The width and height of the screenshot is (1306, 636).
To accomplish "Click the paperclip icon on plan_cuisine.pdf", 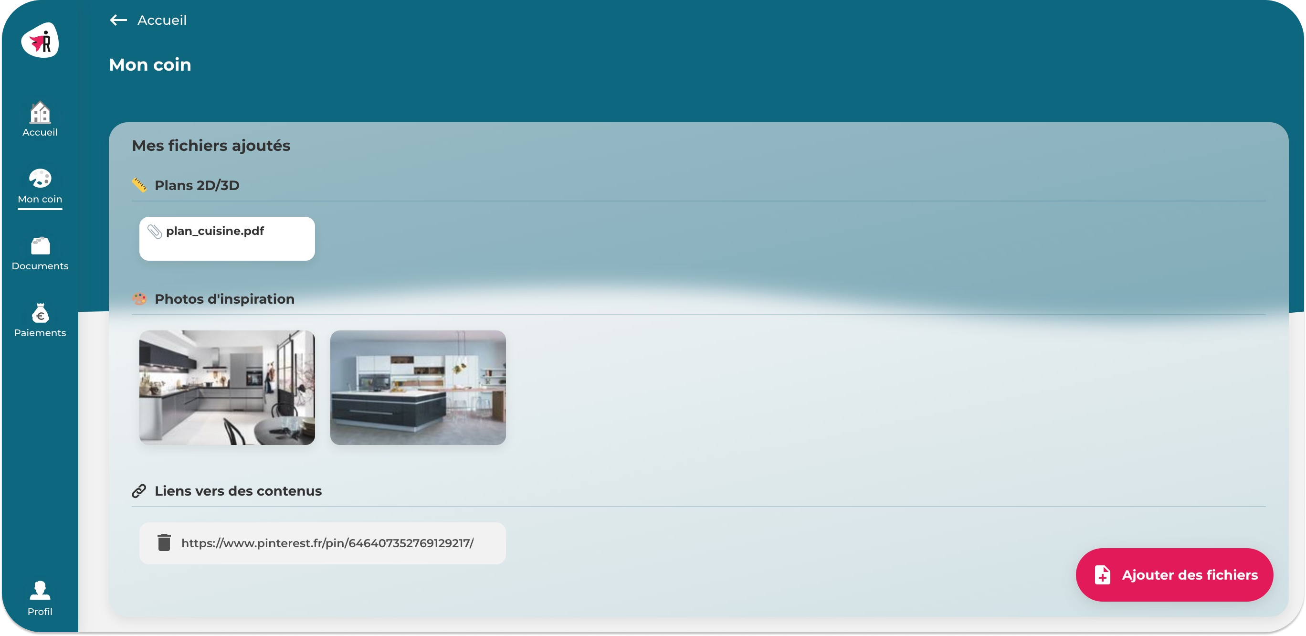I will [x=155, y=231].
